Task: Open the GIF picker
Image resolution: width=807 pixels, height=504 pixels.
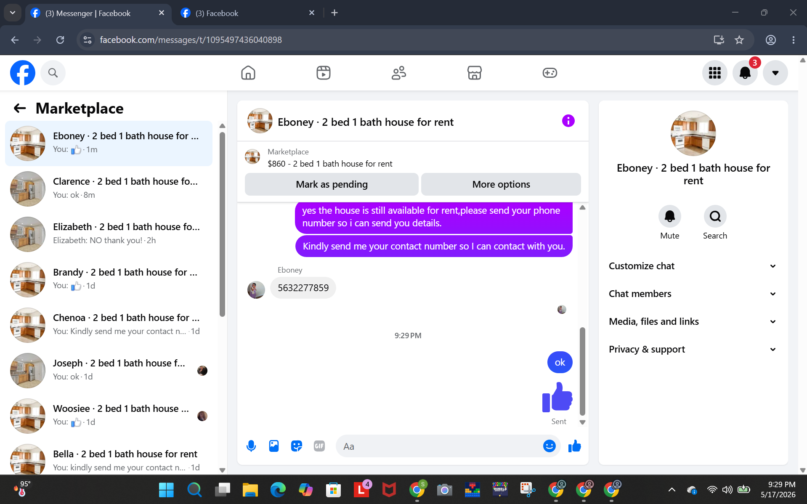Action: [319, 446]
